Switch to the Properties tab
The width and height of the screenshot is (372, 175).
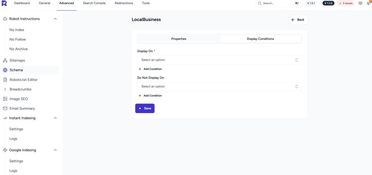click(179, 39)
